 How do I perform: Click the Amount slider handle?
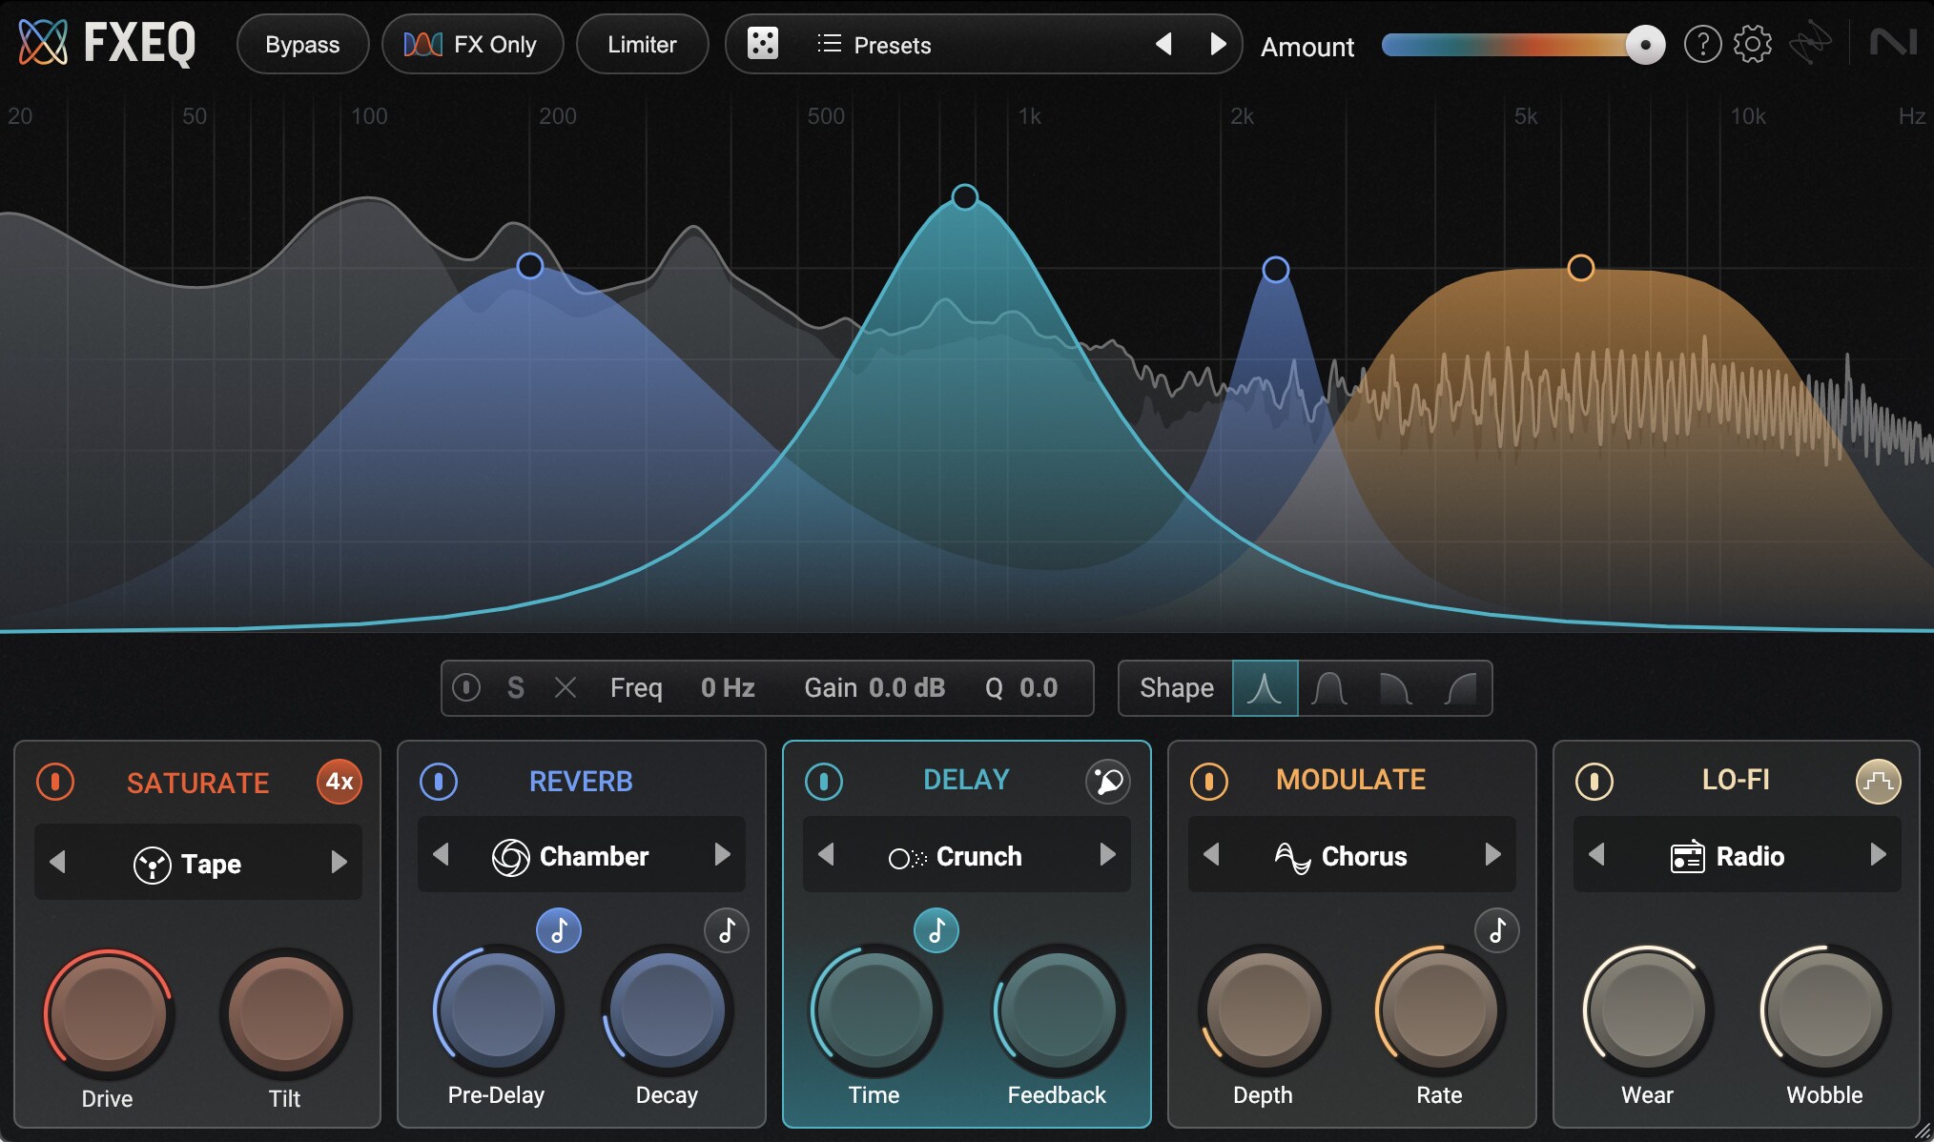click(x=1645, y=45)
